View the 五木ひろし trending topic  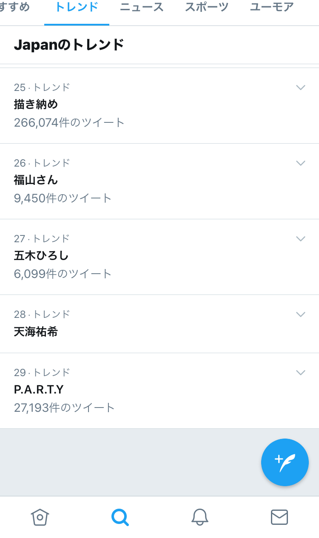41,255
